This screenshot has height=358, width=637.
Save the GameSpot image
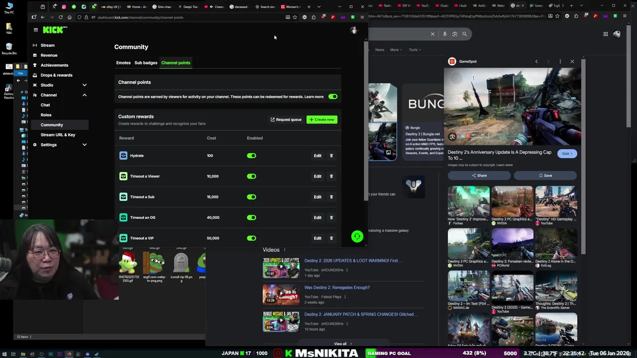pos(545,176)
